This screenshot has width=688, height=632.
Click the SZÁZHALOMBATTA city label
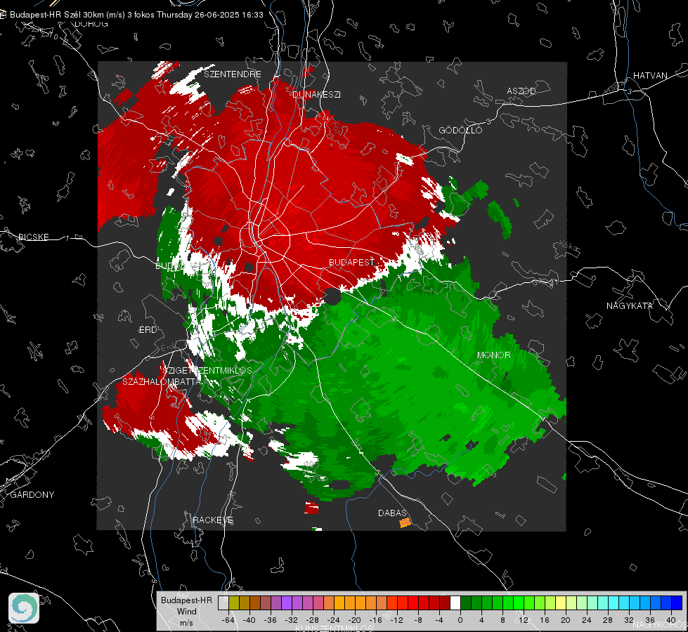tap(162, 381)
